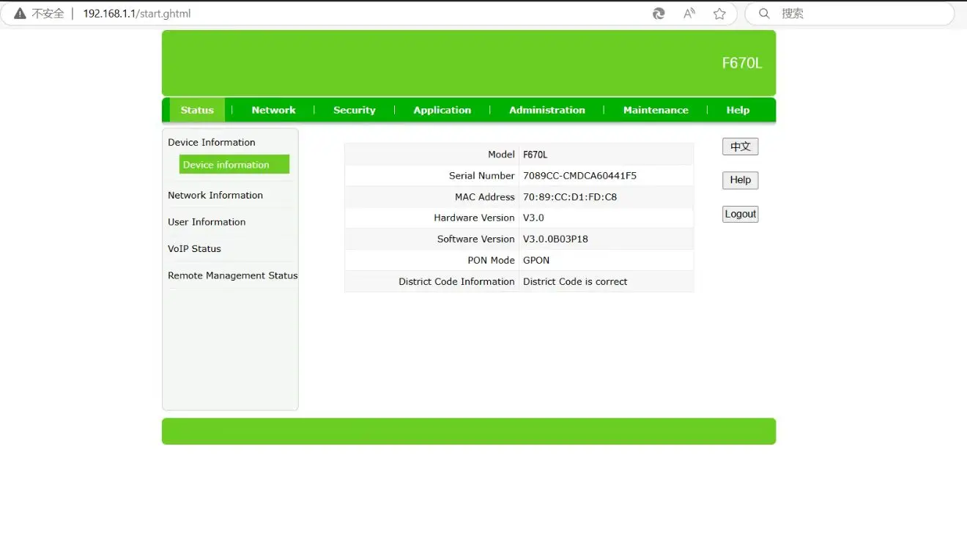Select the Device information sub-item
Screen dimensions: 967x545
click(234, 165)
